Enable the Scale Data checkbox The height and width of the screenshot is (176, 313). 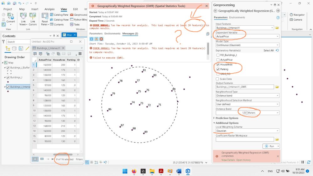(217, 79)
